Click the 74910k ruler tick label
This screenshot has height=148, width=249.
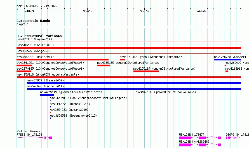tap(144, 11)
